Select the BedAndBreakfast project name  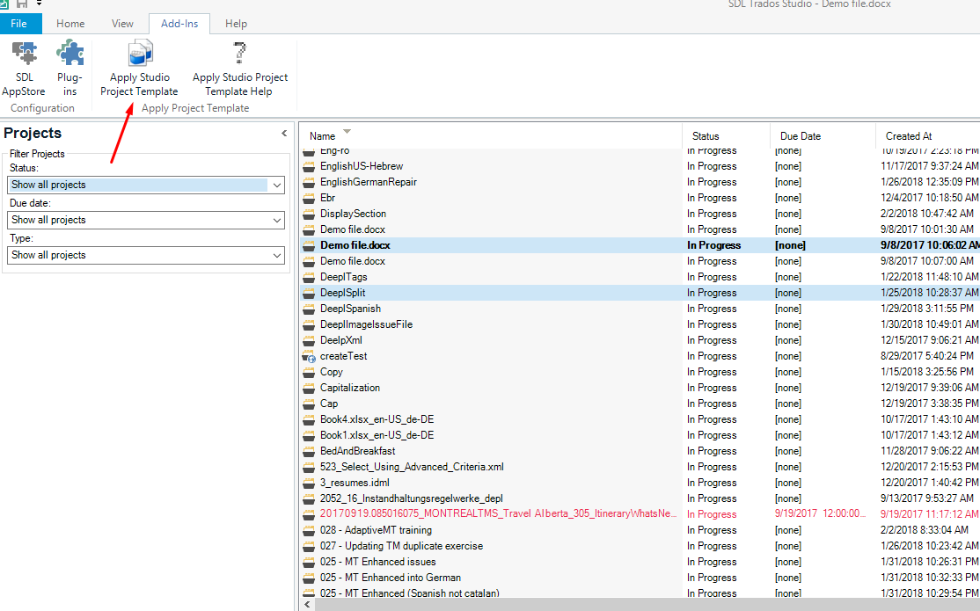[x=357, y=451]
